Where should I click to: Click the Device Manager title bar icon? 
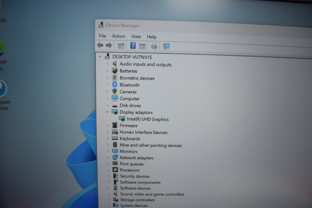(x=101, y=25)
